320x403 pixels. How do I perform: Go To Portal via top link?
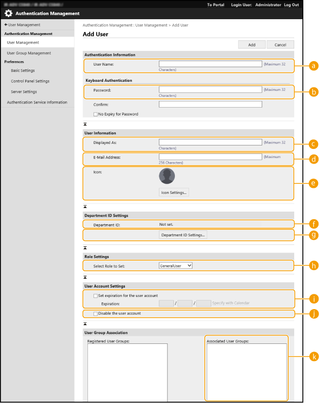click(216, 5)
